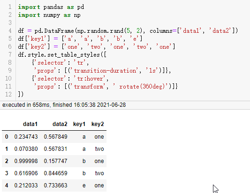The image size is (250, 193).
Task: Click the data1 column header
Action: 30,124
